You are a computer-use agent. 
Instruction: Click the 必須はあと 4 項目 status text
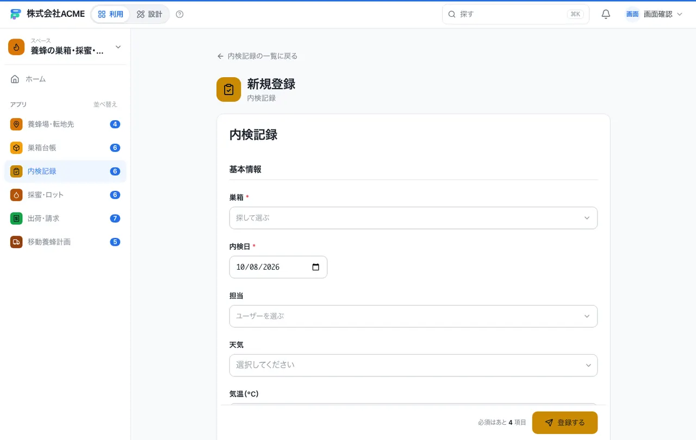[502, 423]
